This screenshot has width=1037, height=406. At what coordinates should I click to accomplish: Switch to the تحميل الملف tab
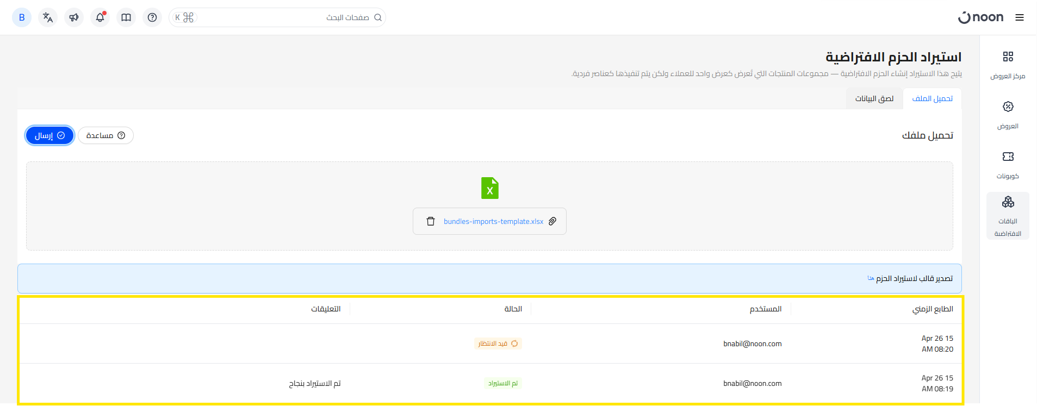pyautogui.click(x=932, y=98)
